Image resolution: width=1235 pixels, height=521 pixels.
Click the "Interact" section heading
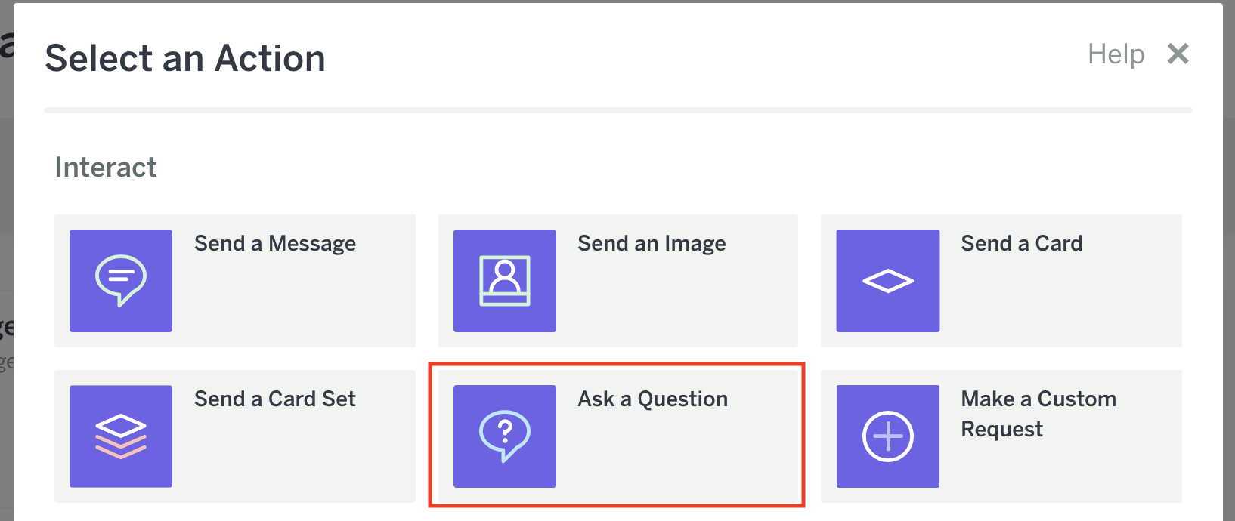pos(106,167)
